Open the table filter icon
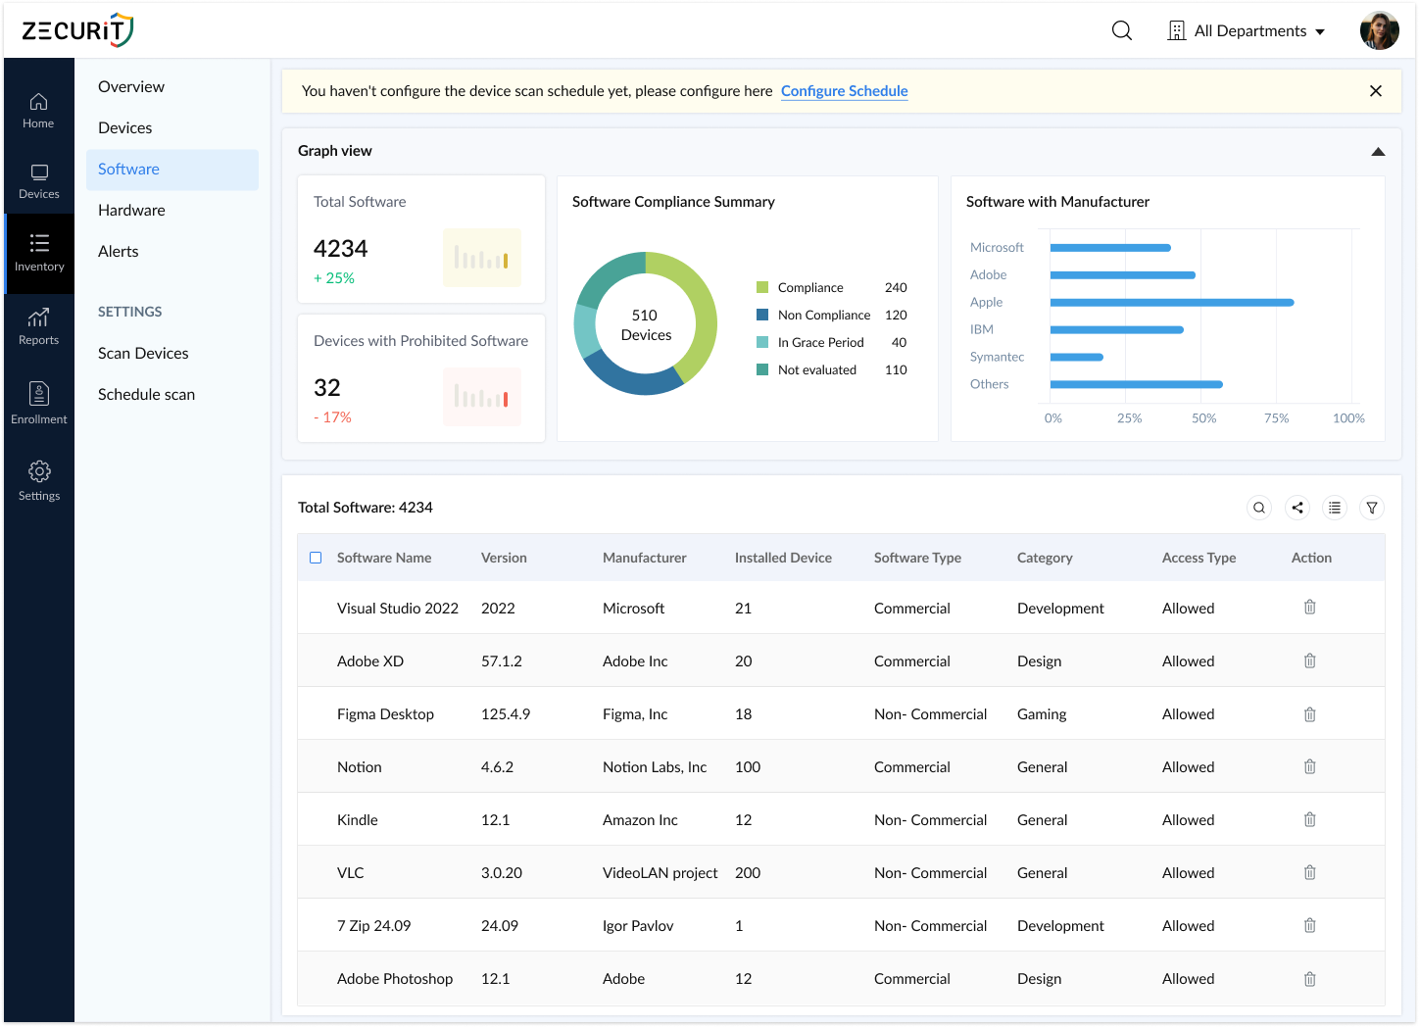 pyautogui.click(x=1372, y=508)
